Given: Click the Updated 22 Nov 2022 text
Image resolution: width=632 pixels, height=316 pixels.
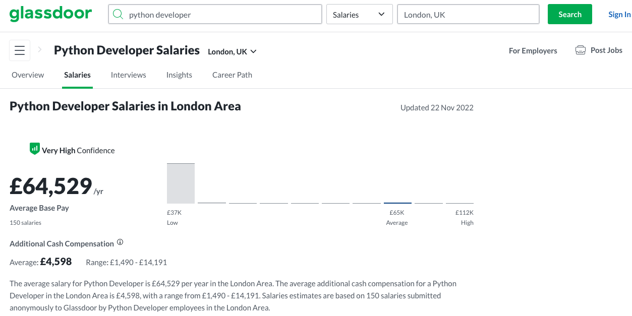Looking at the screenshot, I should pos(437,107).
